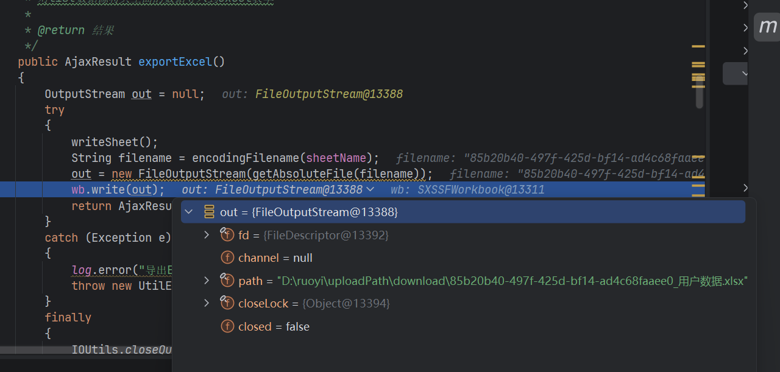
Task: Open the Maven tool window icon
Action: (767, 27)
